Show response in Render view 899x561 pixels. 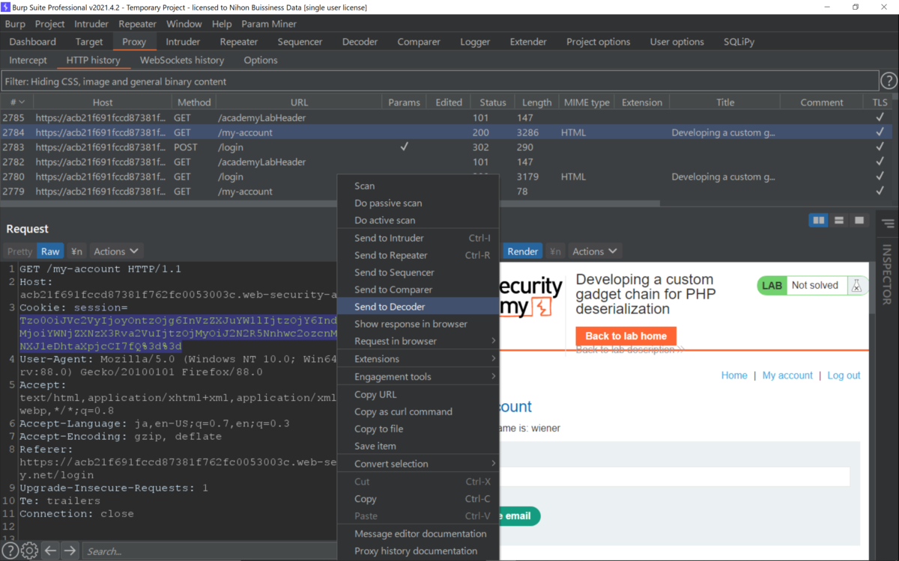(522, 251)
